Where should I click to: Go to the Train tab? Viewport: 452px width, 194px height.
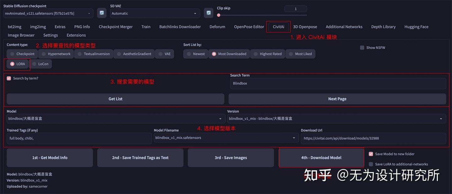point(146,27)
